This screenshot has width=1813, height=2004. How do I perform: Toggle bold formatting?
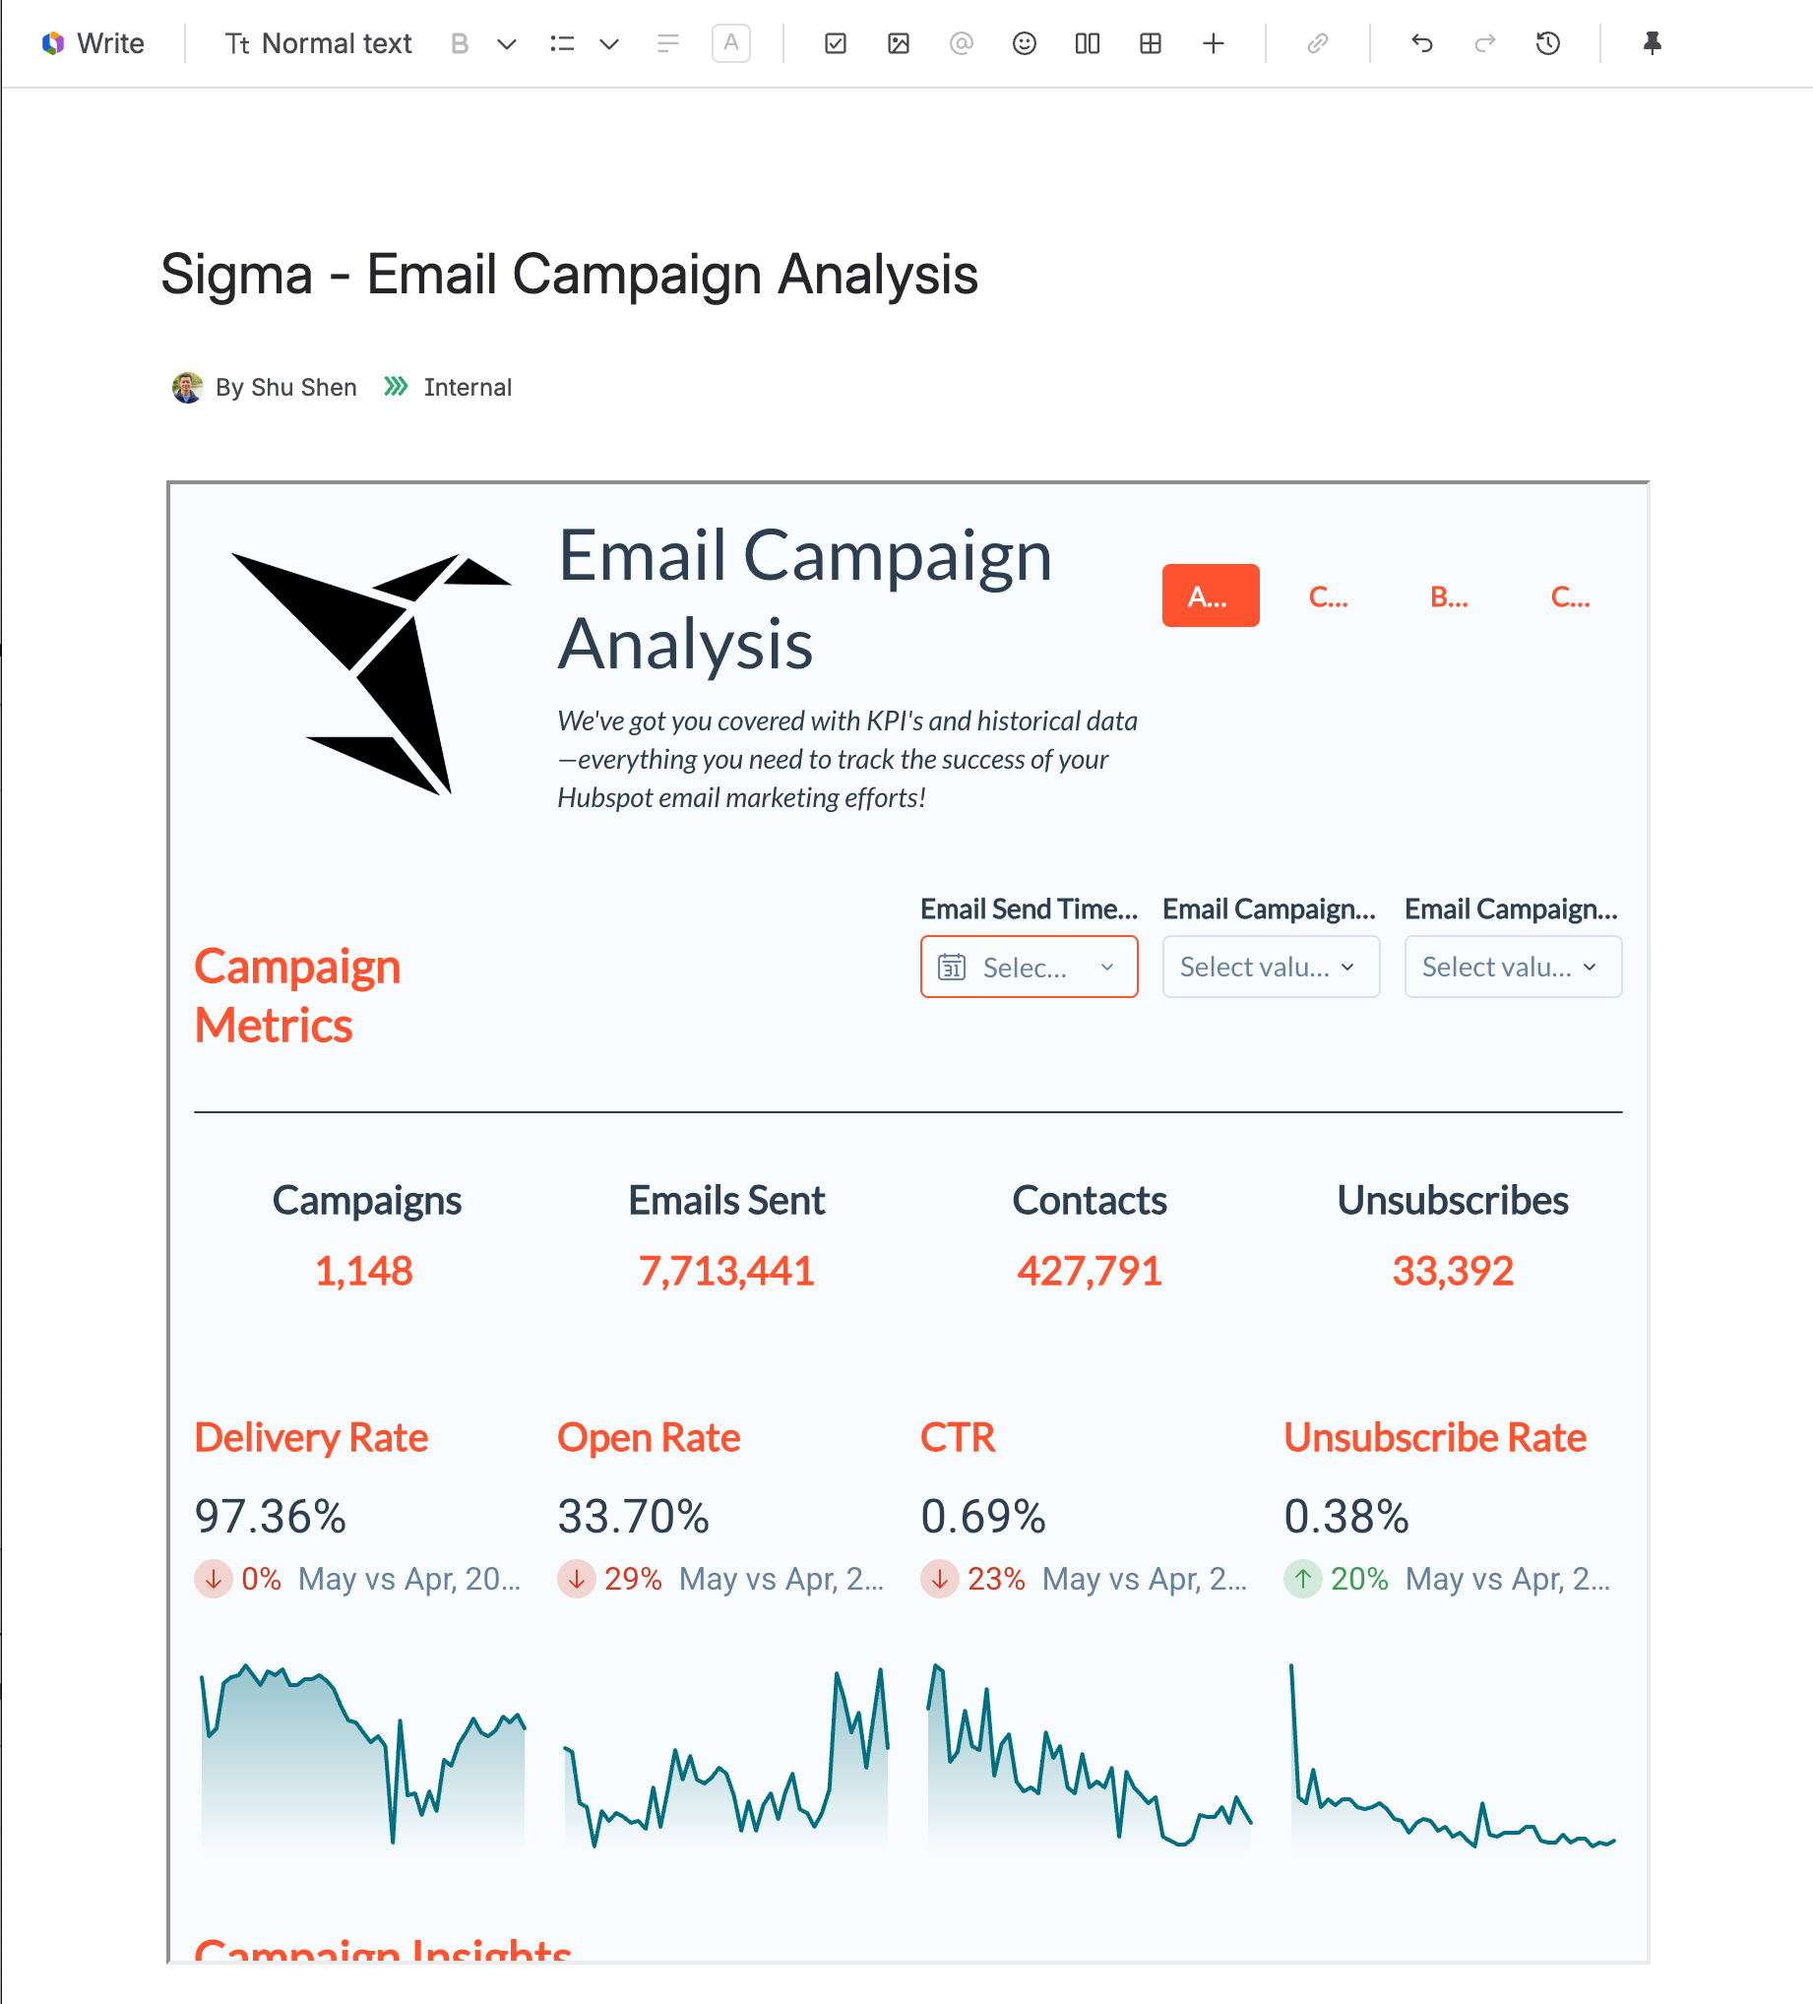click(x=460, y=43)
